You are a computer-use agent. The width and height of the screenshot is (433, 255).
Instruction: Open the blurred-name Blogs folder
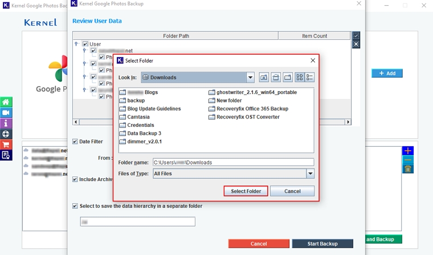pyautogui.click(x=139, y=92)
